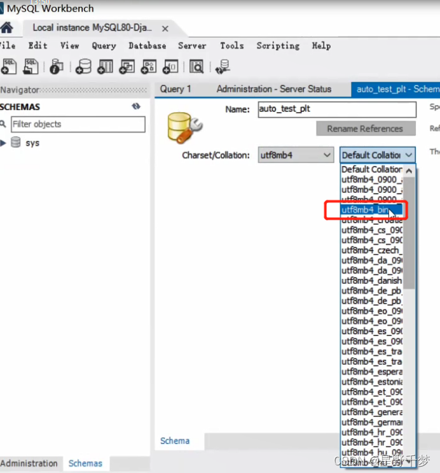Select utf8mb4_genera collation entry
The width and height of the screenshot is (440, 473).
click(x=371, y=412)
